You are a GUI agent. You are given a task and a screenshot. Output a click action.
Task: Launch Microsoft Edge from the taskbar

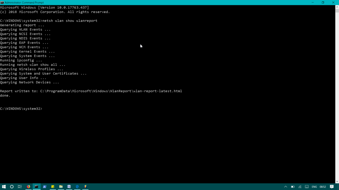coord(77,187)
